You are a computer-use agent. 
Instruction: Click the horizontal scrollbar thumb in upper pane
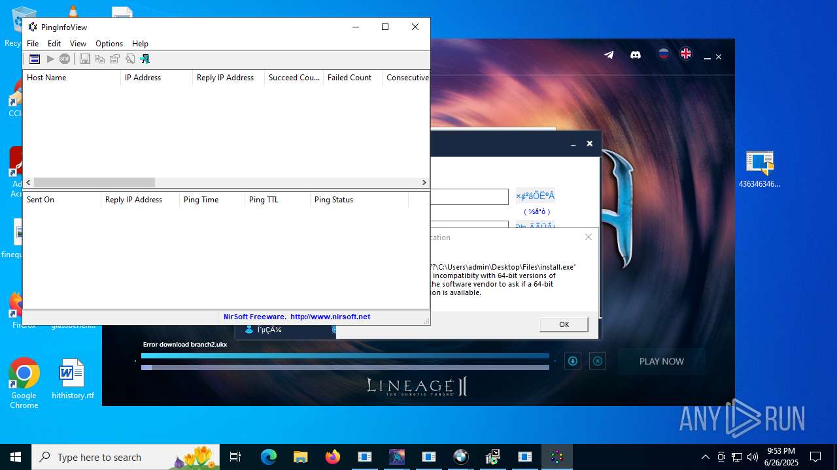click(94, 183)
